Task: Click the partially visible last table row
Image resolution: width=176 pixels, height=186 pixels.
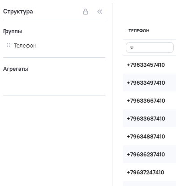Action: point(150,184)
